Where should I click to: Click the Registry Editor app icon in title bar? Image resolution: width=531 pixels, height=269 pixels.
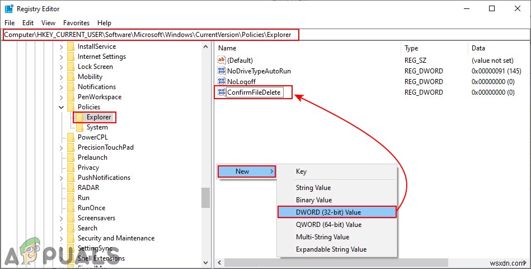pos(9,9)
